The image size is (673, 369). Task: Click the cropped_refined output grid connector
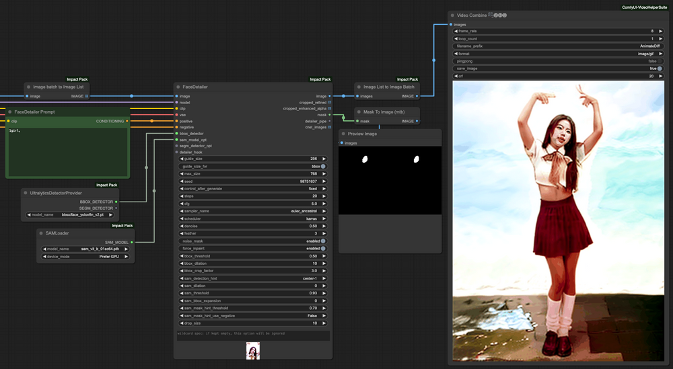[330, 103]
